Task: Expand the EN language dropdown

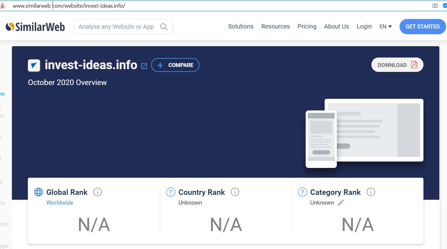Action: 386,27
